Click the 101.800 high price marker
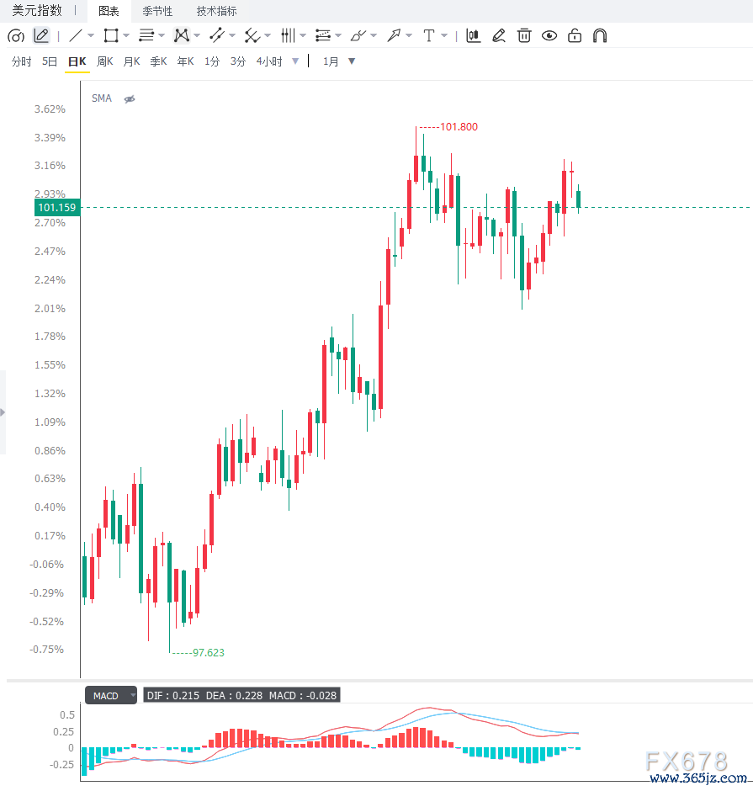 (x=459, y=127)
